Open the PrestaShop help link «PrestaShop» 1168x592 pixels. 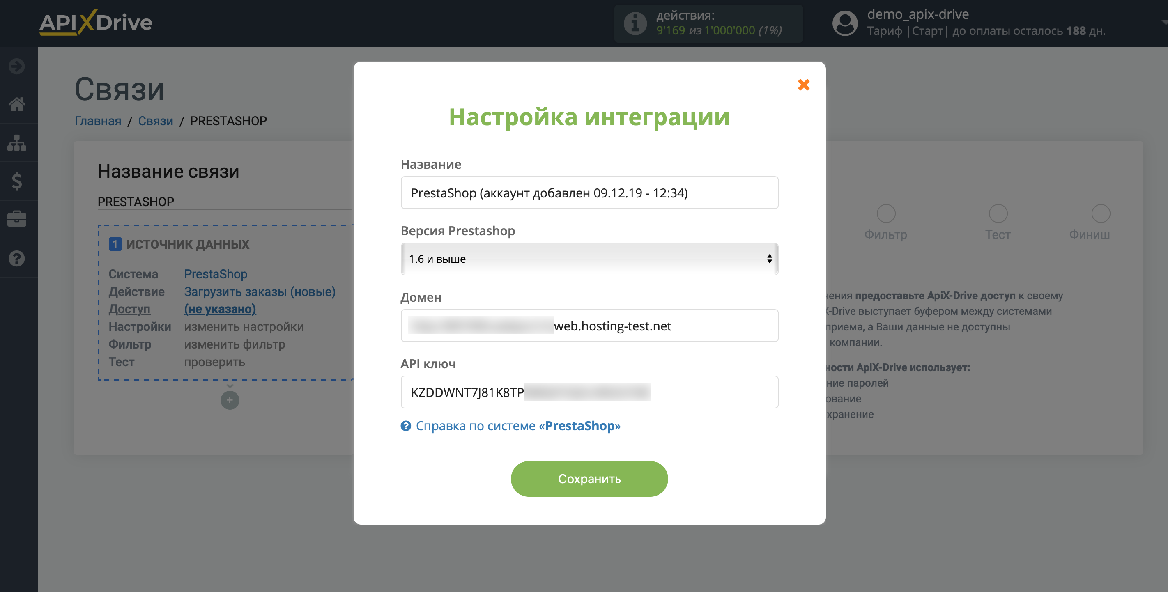click(x=518, y=426)
